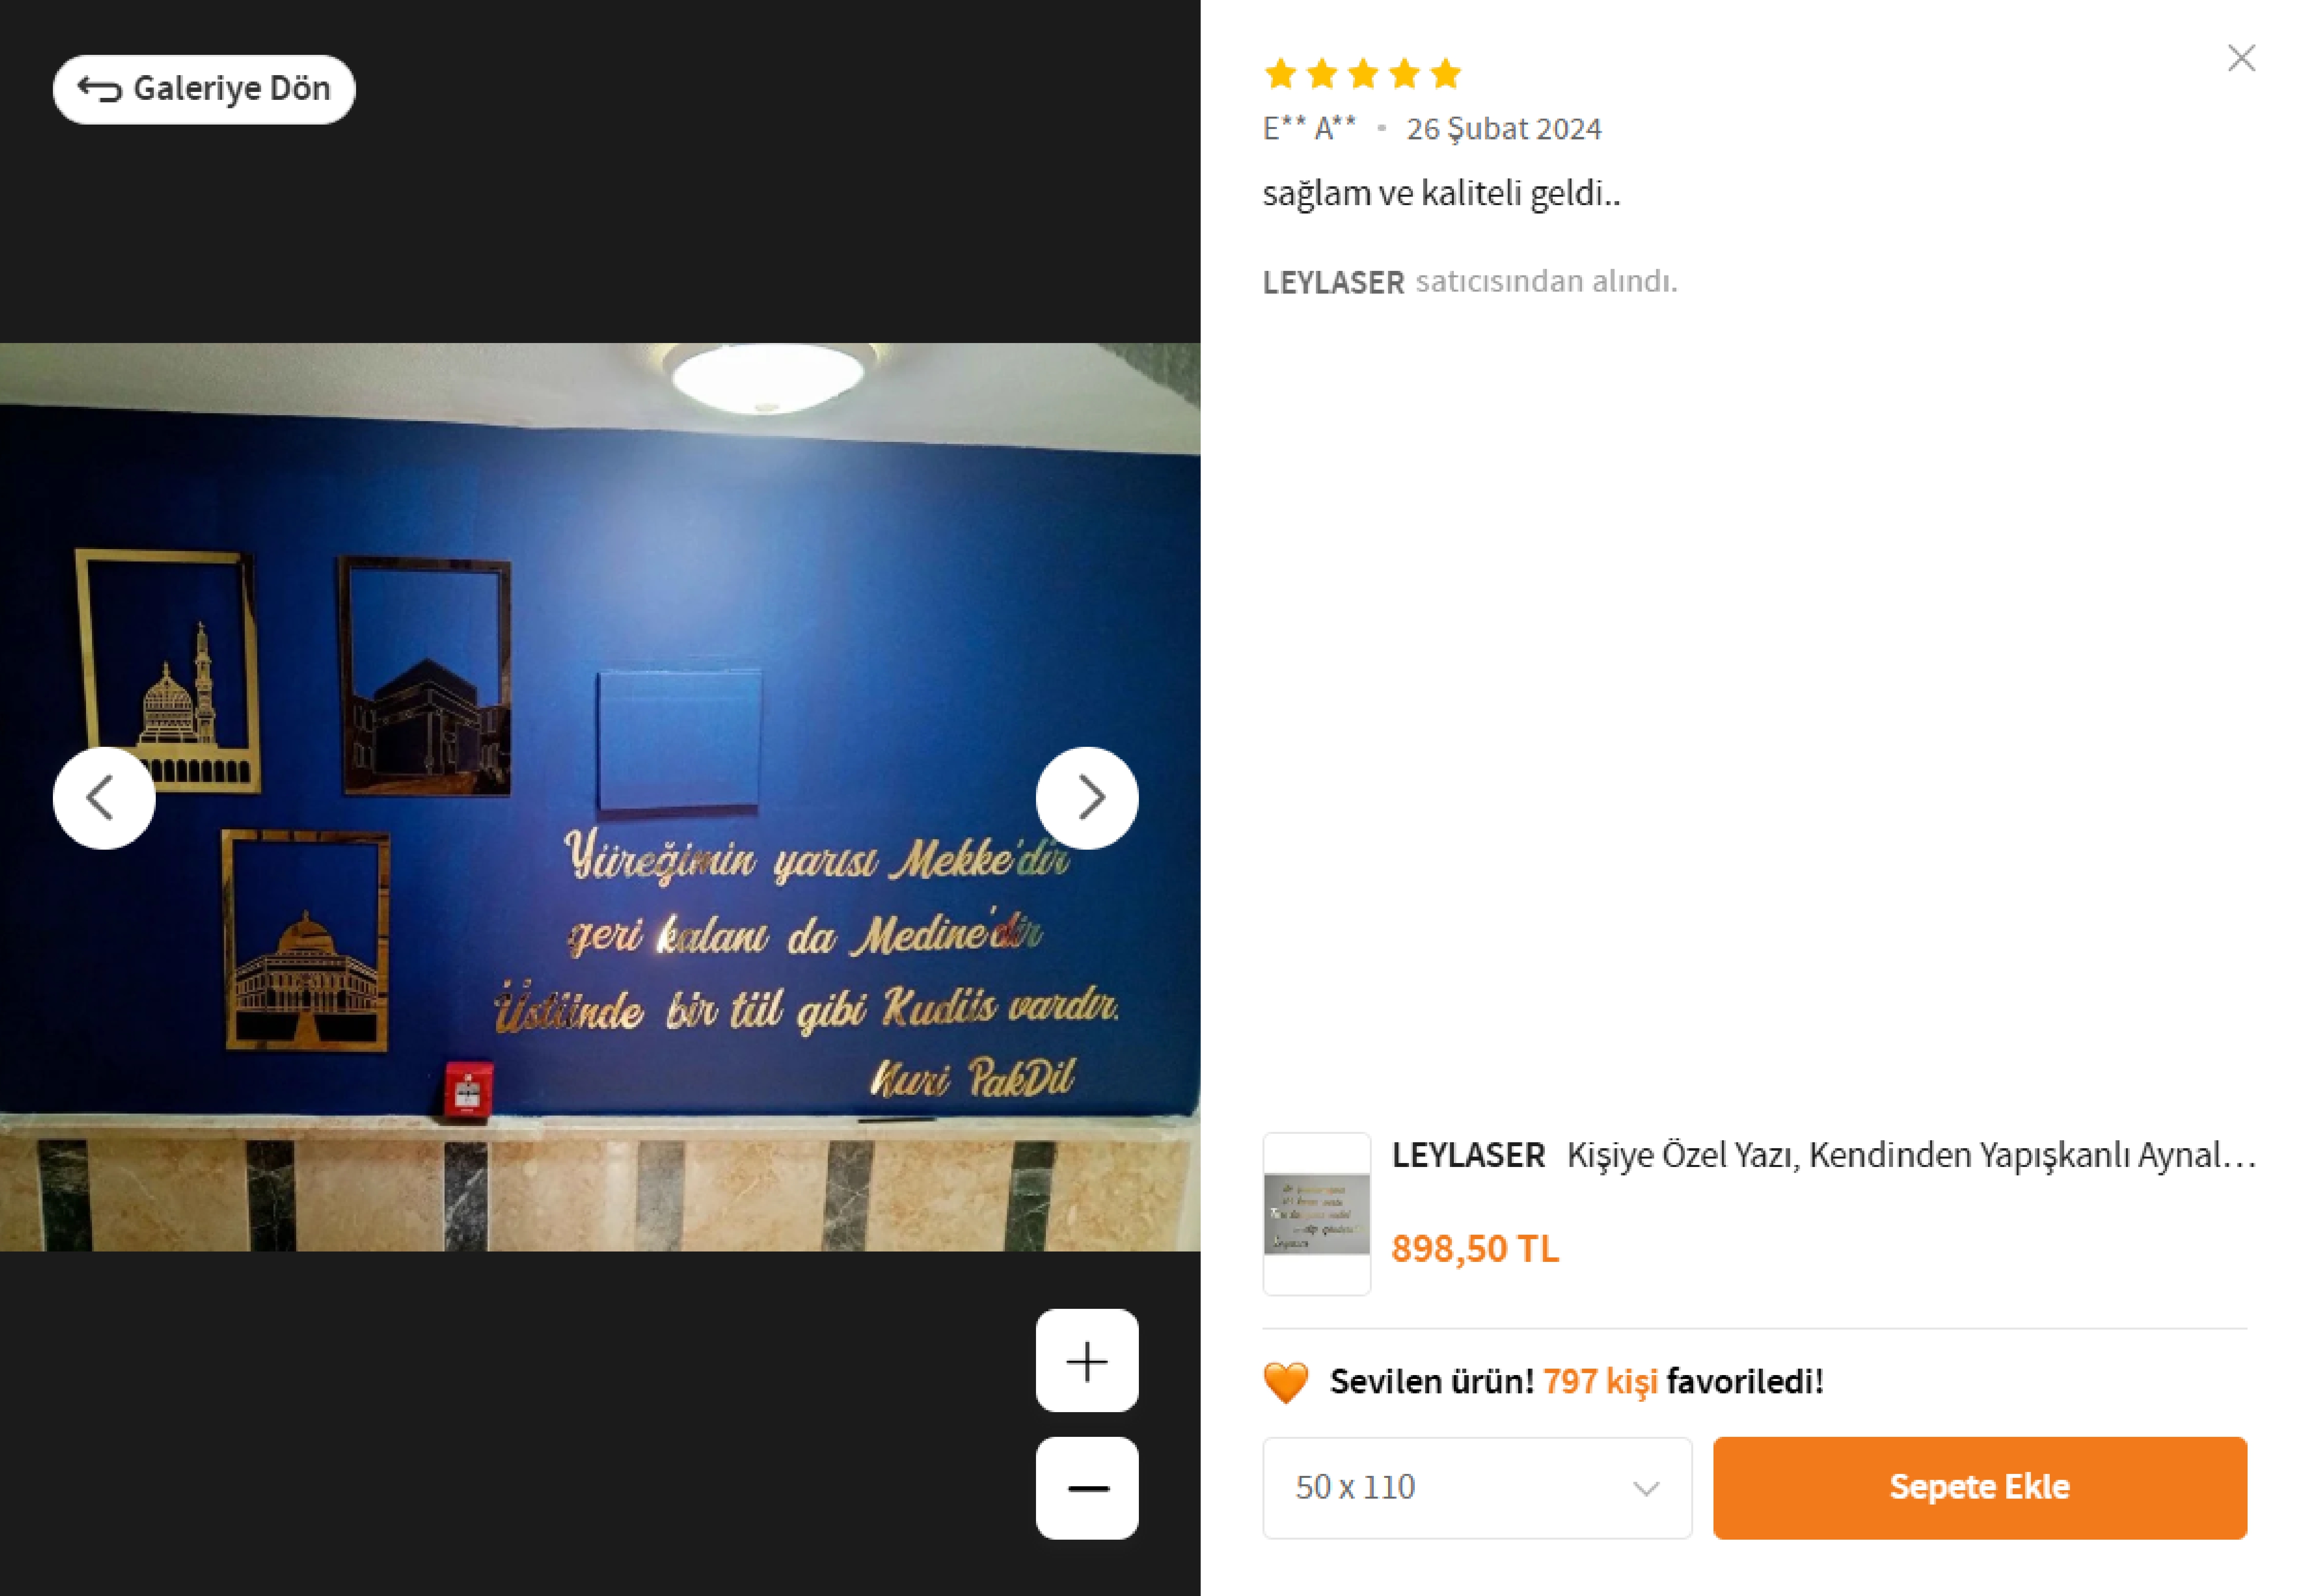Viewport: 2298px width, 1596px height.
Task: Show the previous review photo
Action: pos(104,798)
